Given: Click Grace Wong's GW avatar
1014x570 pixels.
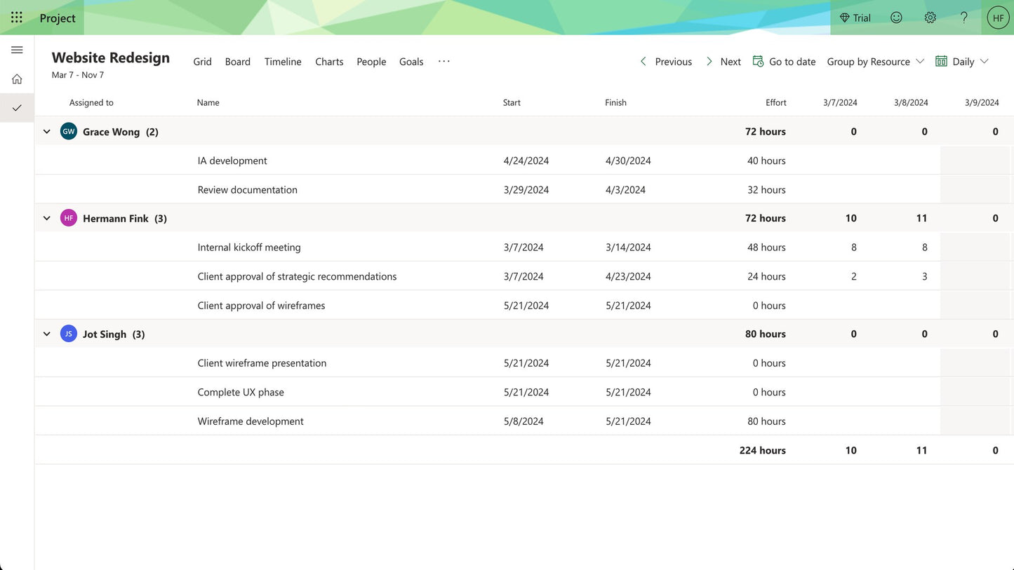Looking at the screenshot, I should coord(68,131).
